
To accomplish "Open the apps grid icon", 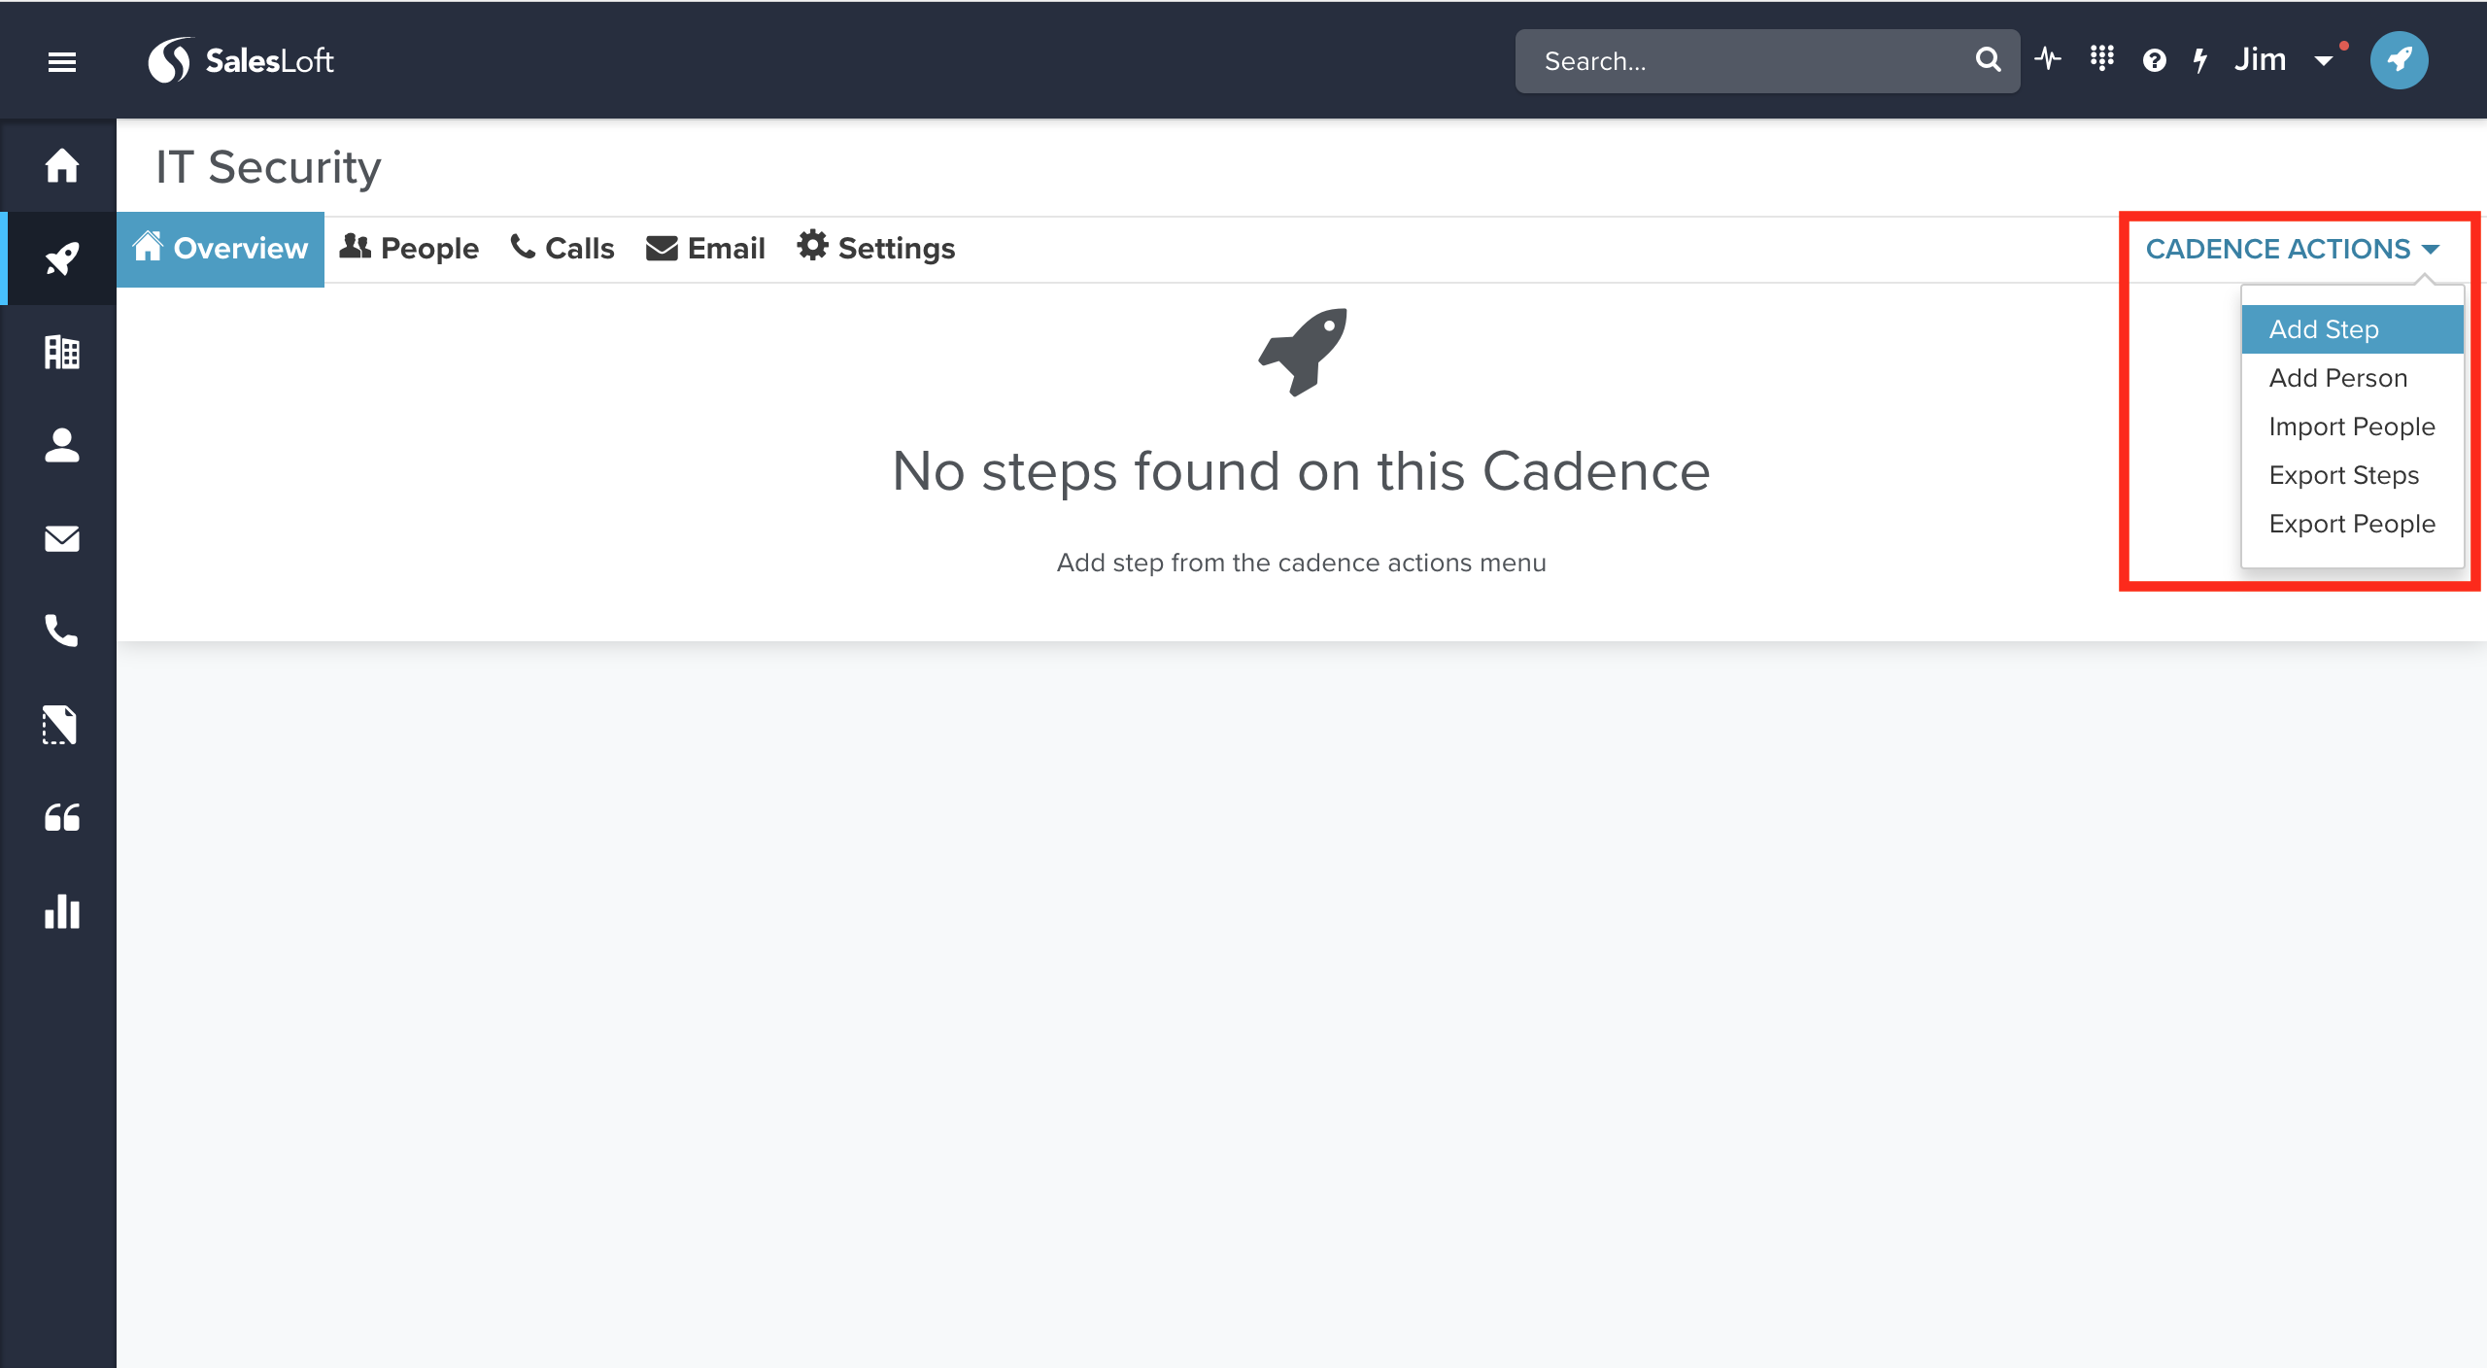I will click(x=2101, y=59).
